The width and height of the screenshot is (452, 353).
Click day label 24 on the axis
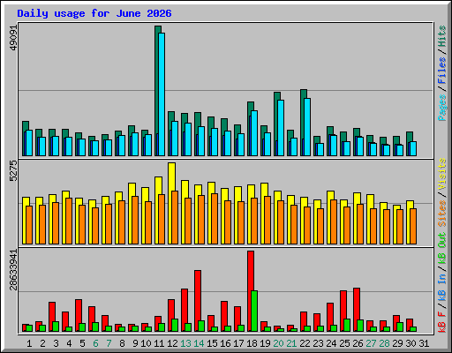[331, 343]
